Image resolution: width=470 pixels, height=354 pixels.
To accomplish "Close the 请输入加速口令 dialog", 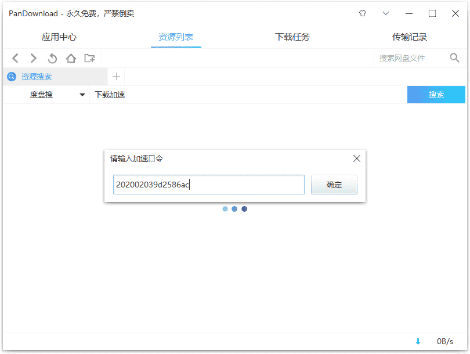I will coord(357,158).
